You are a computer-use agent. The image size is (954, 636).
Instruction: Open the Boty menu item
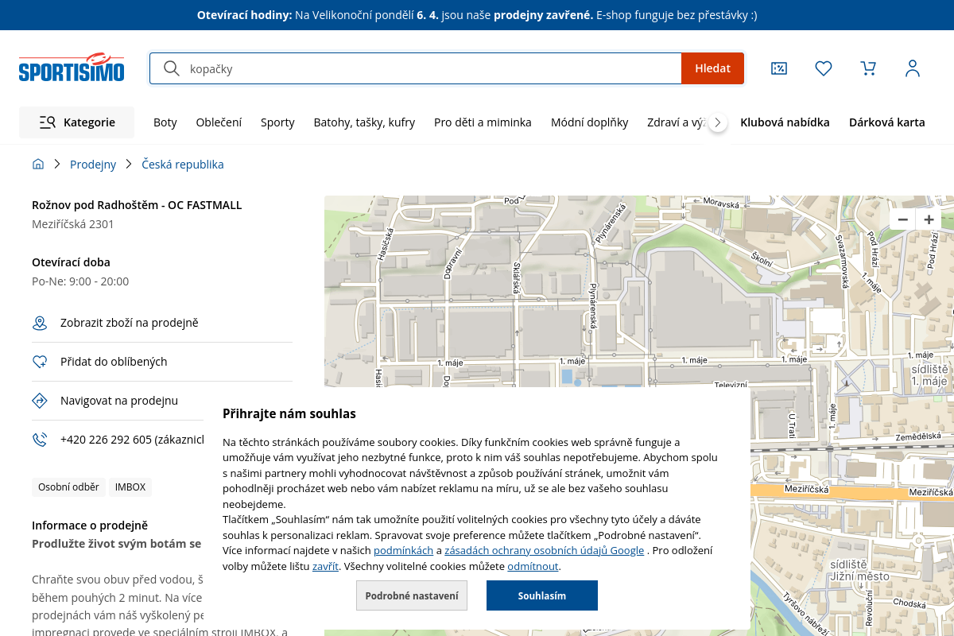pos(165,122)
